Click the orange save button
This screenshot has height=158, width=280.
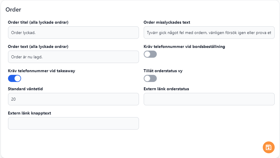268,147
